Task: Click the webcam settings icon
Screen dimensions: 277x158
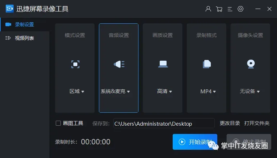Action: pyautogui.click(x=251, y=64)
